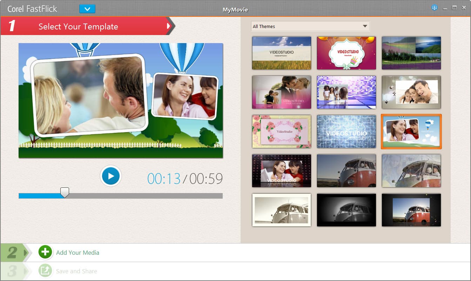The image size is (471, 281).
Task: Choose the wedding couple kissing template
Action: pos(282,92)
